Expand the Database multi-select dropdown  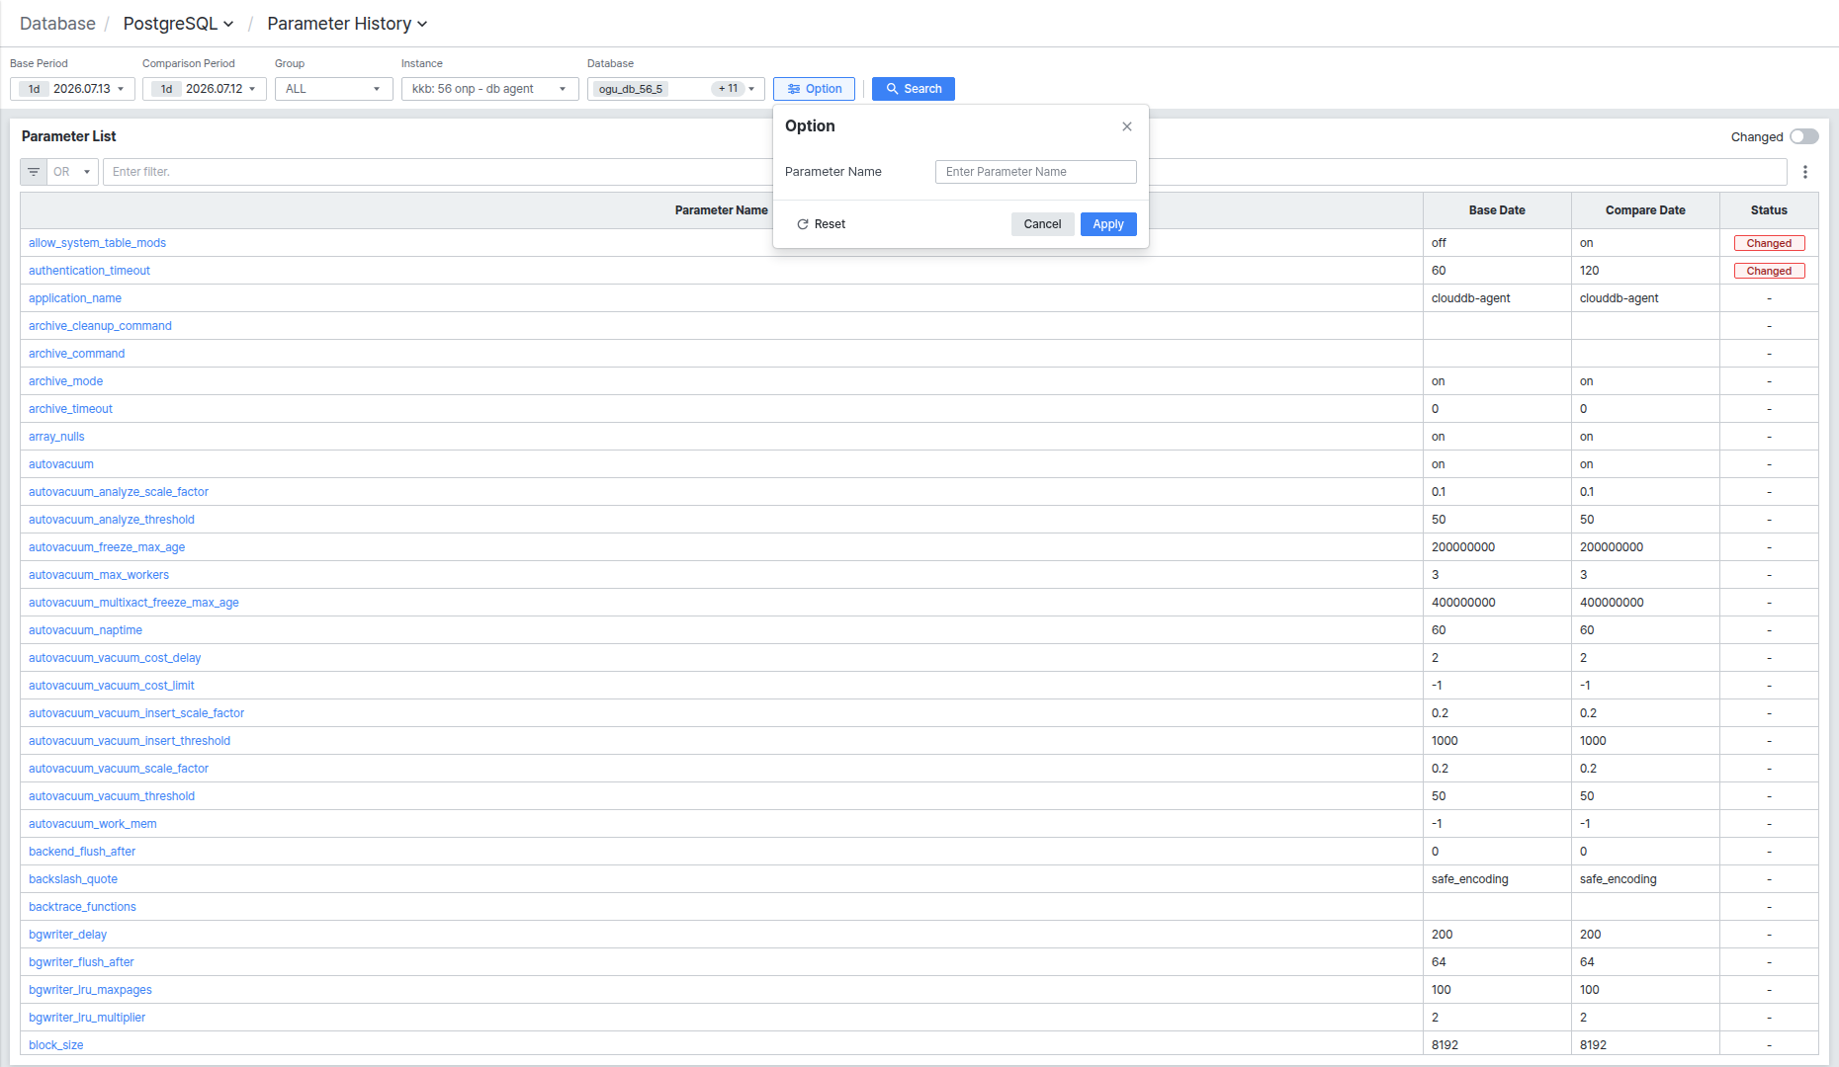(x=751, y=89)
